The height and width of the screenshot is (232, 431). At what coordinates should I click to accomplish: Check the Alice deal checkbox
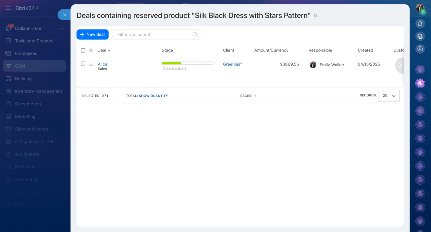(83, 64)
